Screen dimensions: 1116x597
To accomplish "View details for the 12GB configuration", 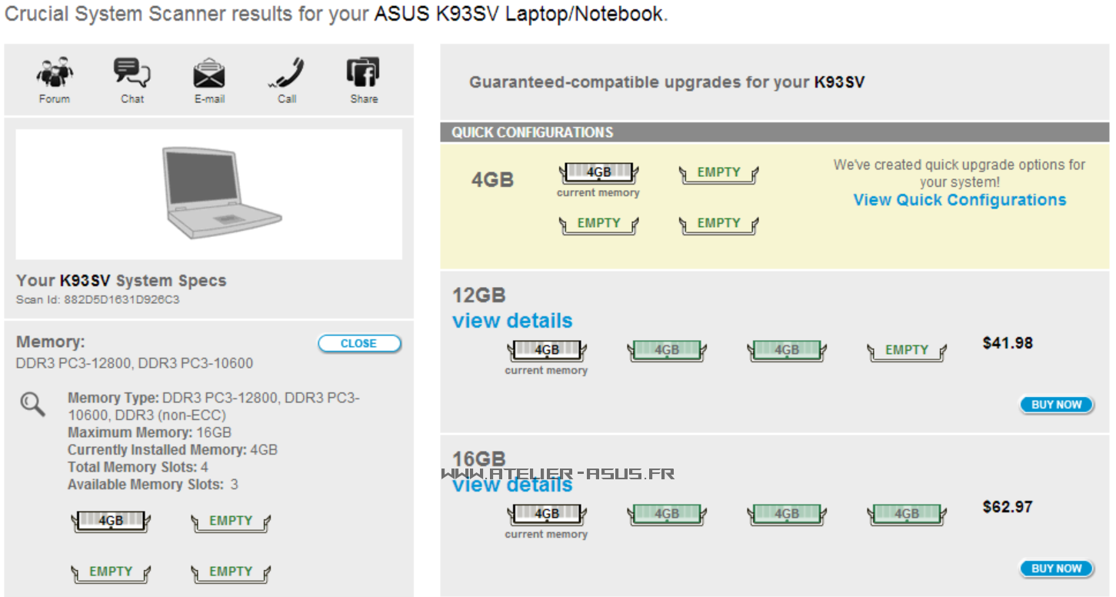I will click(x=512, y=321).
